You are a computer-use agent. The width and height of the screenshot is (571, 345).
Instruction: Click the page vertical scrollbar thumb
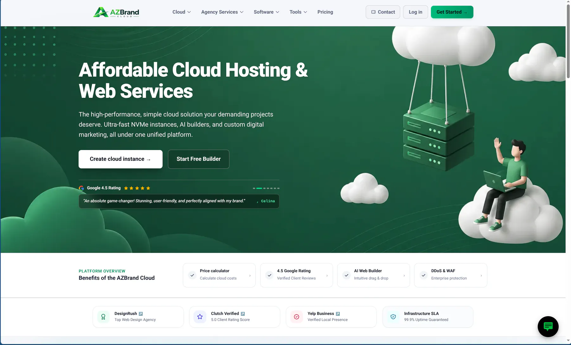tap(568, 41)
